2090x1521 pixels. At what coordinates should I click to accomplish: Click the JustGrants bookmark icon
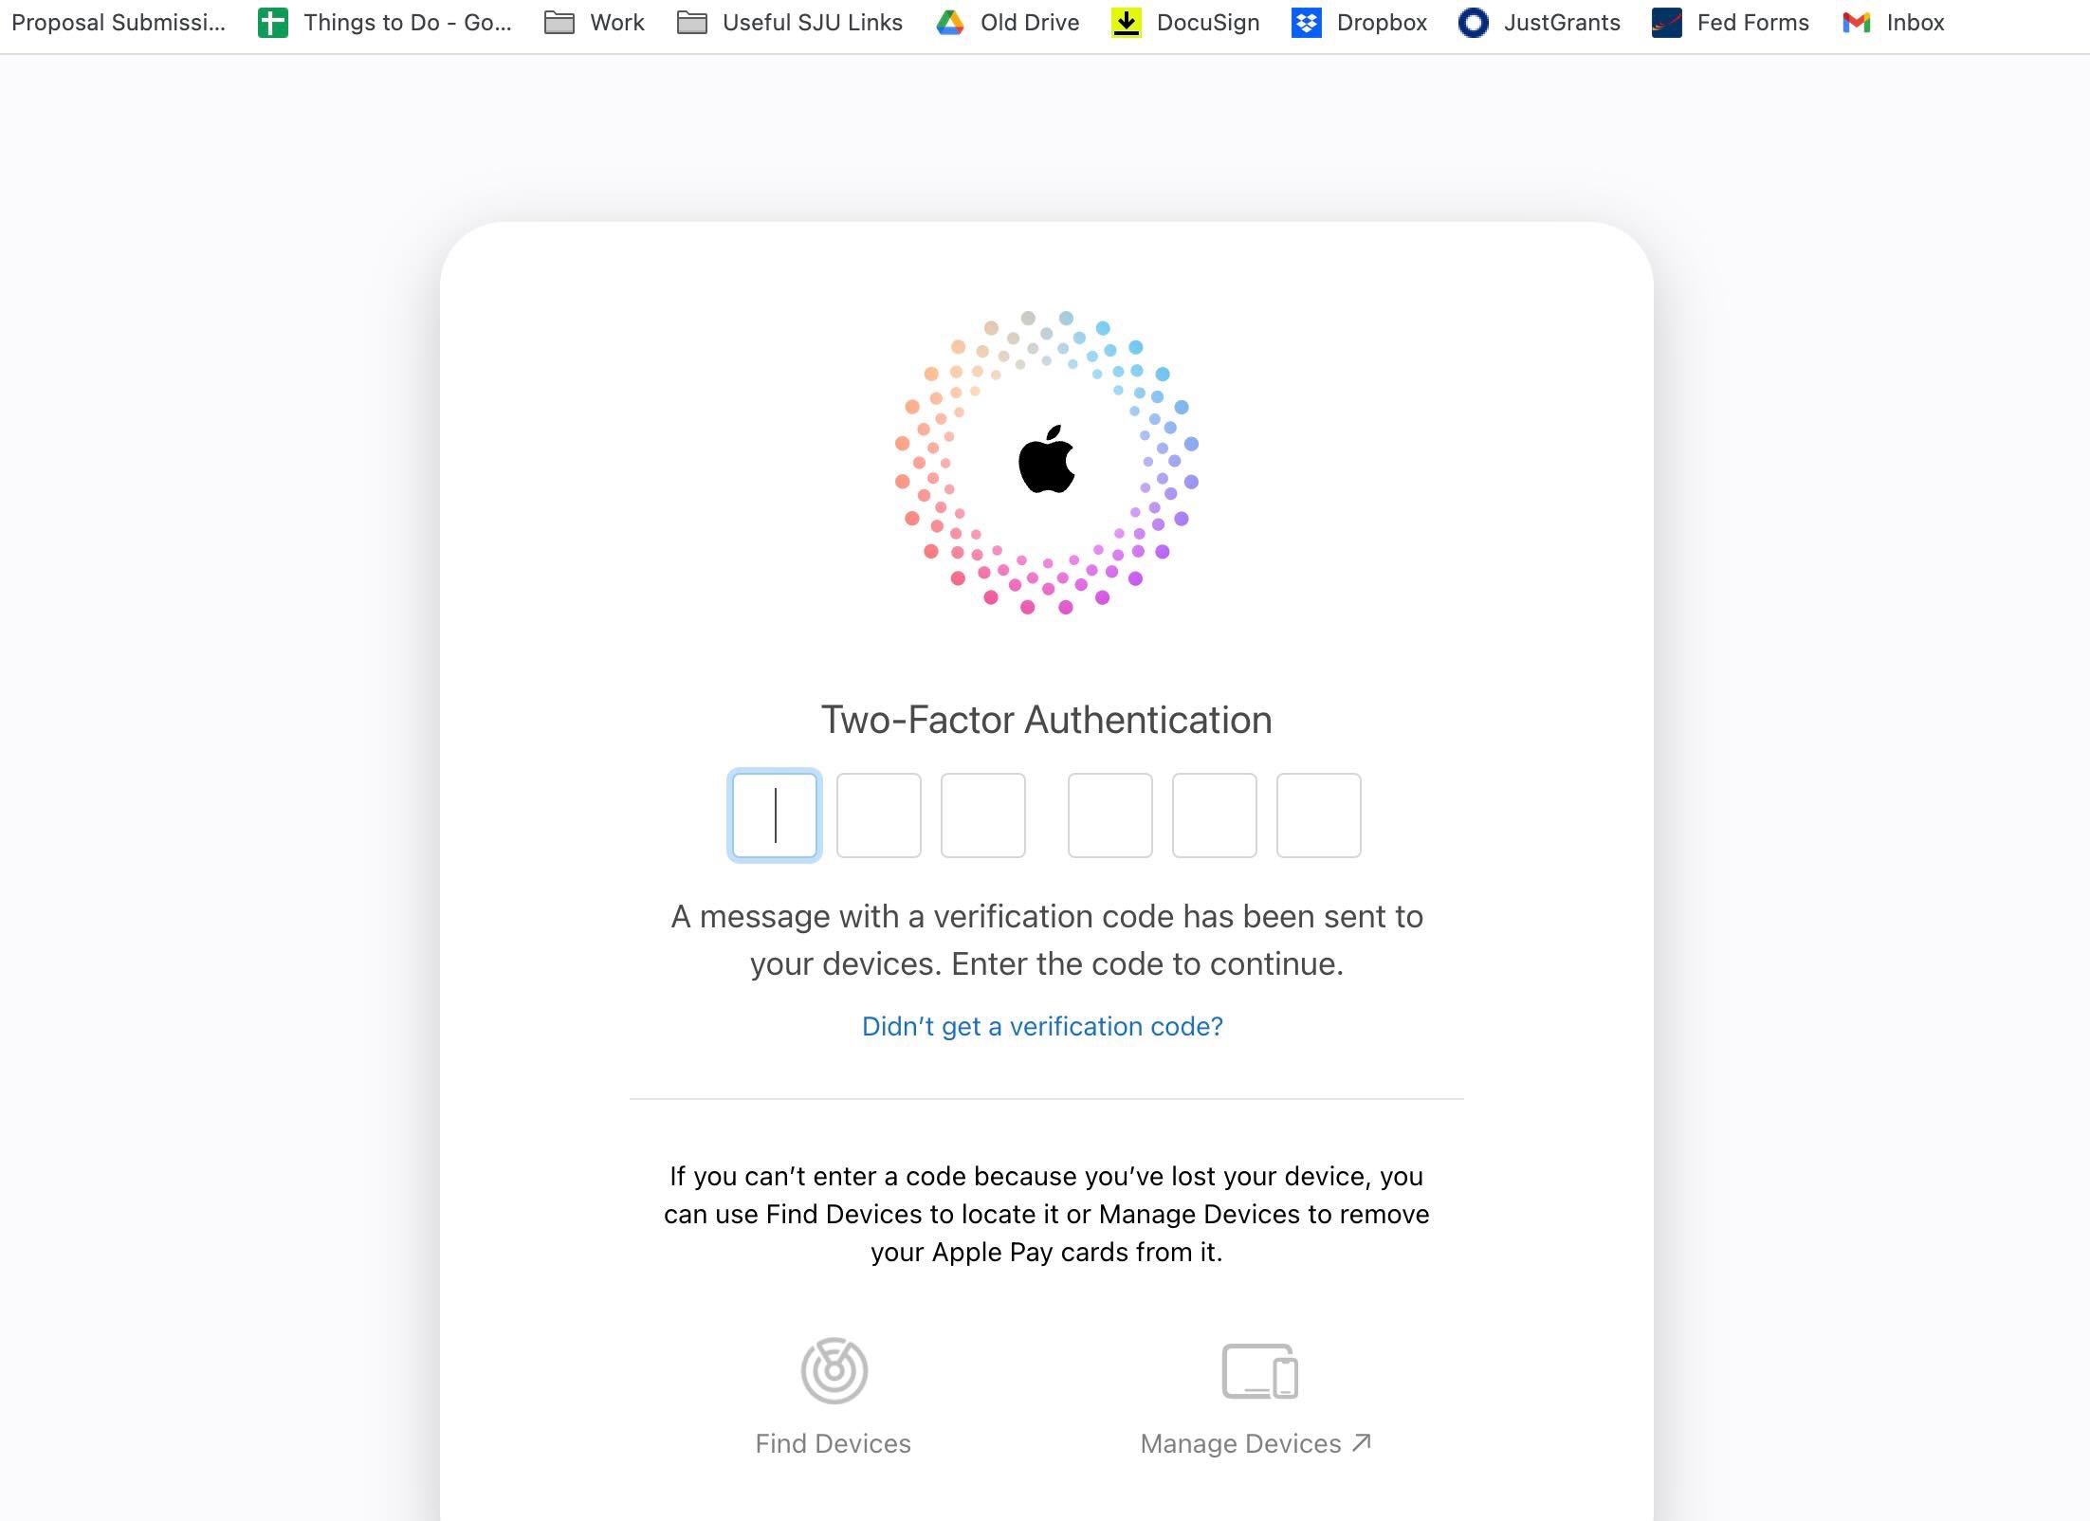[x=1473, y=23]
